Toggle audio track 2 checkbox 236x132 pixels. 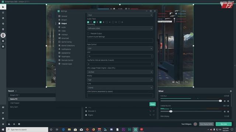94,22
